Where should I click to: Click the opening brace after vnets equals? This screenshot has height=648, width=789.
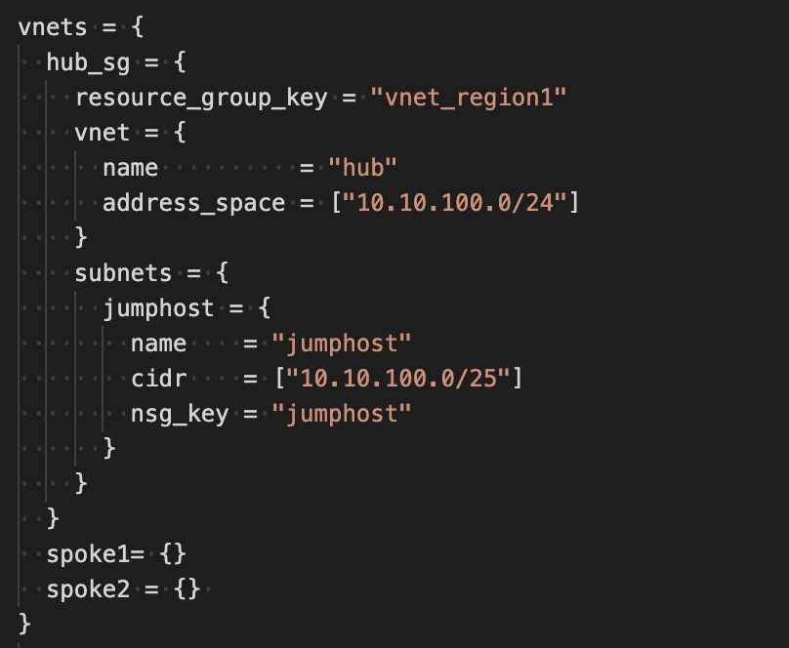point(138,27)
